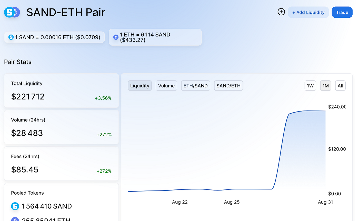
Task: Switch the chart to Liquidity
Action: [x=140, y=86]
